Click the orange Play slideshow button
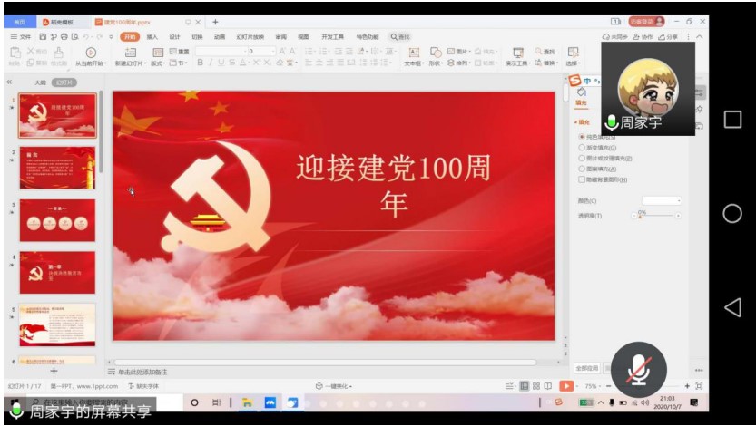The image size is (756, 426). (566, 386)
